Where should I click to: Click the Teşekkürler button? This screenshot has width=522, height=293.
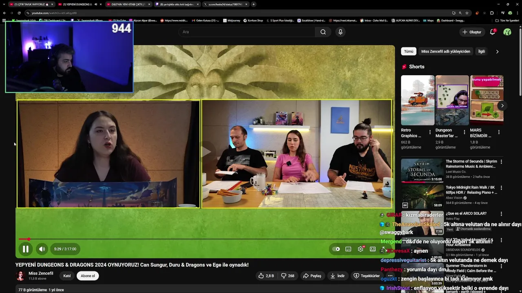[366, 276]
